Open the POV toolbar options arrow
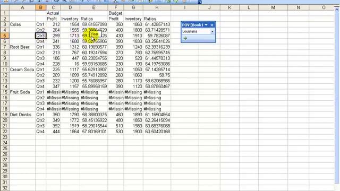340x191 pixels. (206, 25)
